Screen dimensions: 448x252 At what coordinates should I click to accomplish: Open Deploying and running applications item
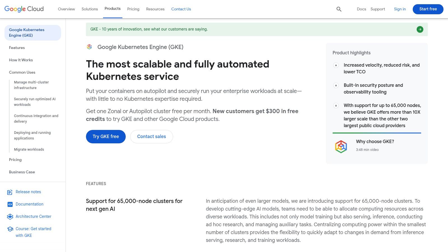pos(32,136)
